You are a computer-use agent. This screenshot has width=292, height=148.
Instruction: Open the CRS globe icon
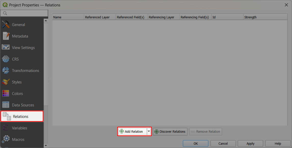coord(6,59)
